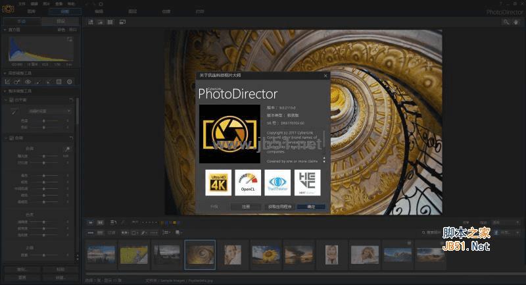Click the secondary monitor view icon
526x285 pixels.
click(122, 22)
